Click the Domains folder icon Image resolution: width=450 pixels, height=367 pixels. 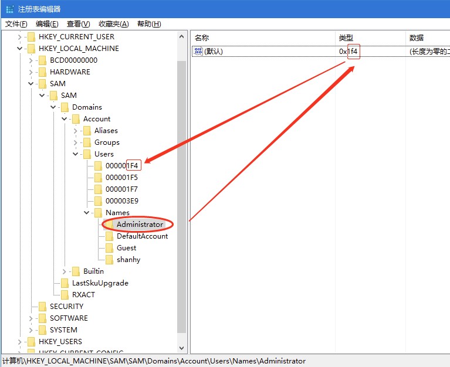[x=65, y=107]
